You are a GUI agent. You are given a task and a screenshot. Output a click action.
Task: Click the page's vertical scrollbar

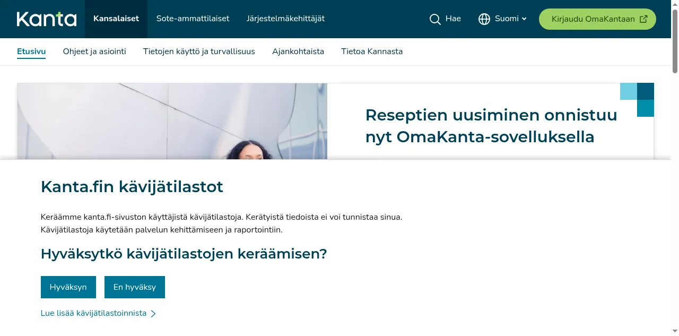675,42
